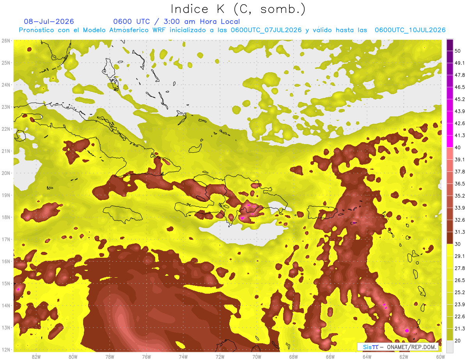Image resolution: width=468 pixels, height=362 pixels.
Task: Click colorbar value "23.9"
Action: point(459,304)
